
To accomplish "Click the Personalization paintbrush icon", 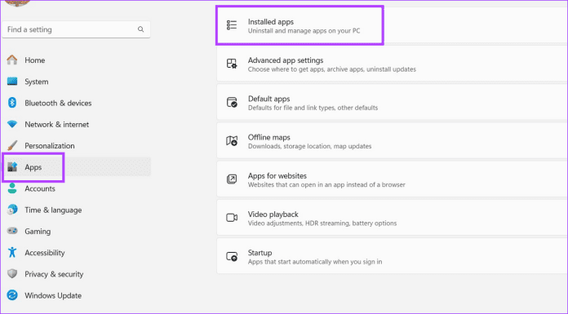I will pyautogui.click(x=12, y=146).
